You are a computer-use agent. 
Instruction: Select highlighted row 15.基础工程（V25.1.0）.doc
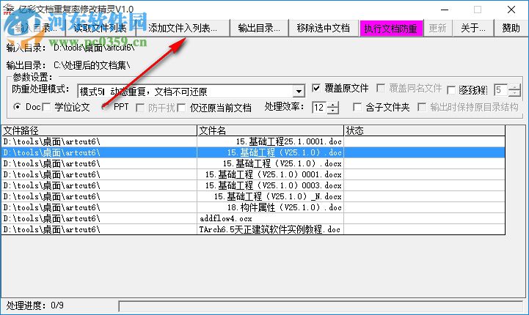click(253, 152)
